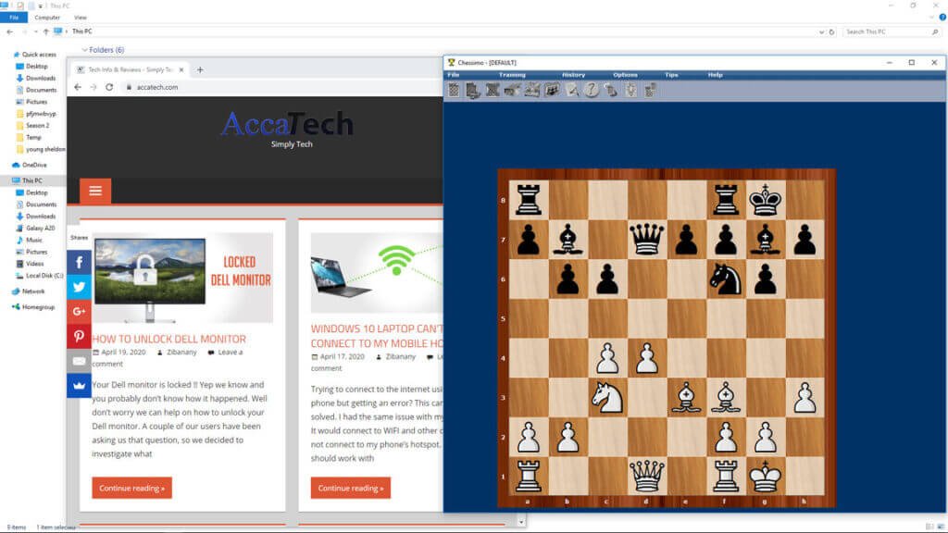Open the Windows 10 Laptop Can't Connect headline
This screenshot has height=533, width=948.
pyautogui.click(x=377, y=336)
